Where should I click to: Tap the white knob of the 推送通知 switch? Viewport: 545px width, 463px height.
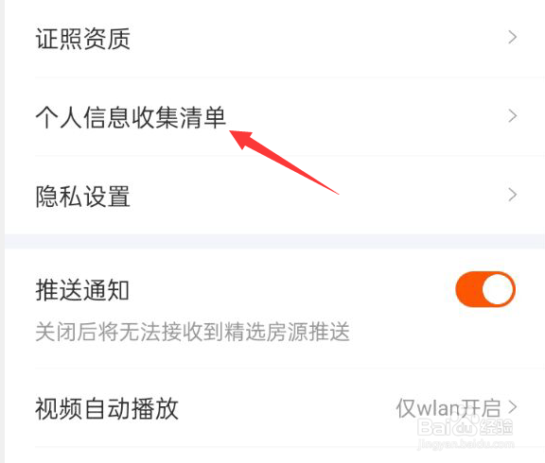coord(498,289)
